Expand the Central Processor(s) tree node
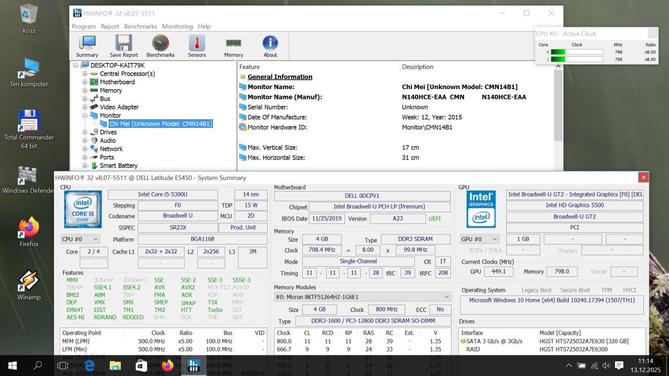 85,74
